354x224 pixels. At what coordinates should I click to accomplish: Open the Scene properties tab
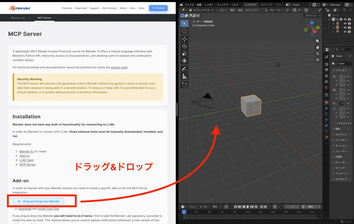[x=326, y=82]
